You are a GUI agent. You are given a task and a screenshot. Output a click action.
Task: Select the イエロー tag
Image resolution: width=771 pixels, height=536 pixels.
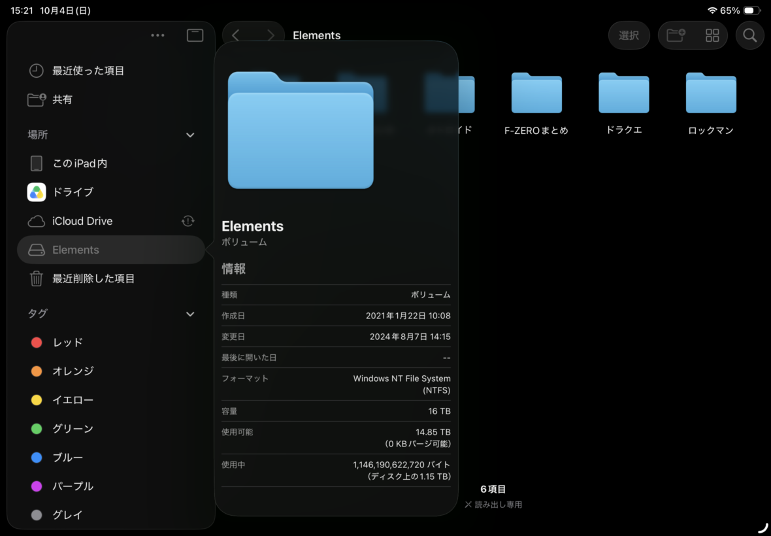point(111,400)
